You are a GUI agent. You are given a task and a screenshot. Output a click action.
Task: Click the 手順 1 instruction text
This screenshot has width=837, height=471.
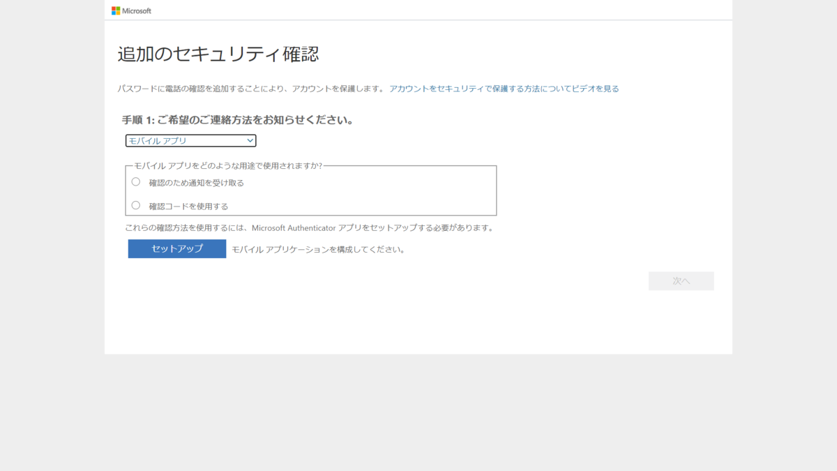pos(237,120)
